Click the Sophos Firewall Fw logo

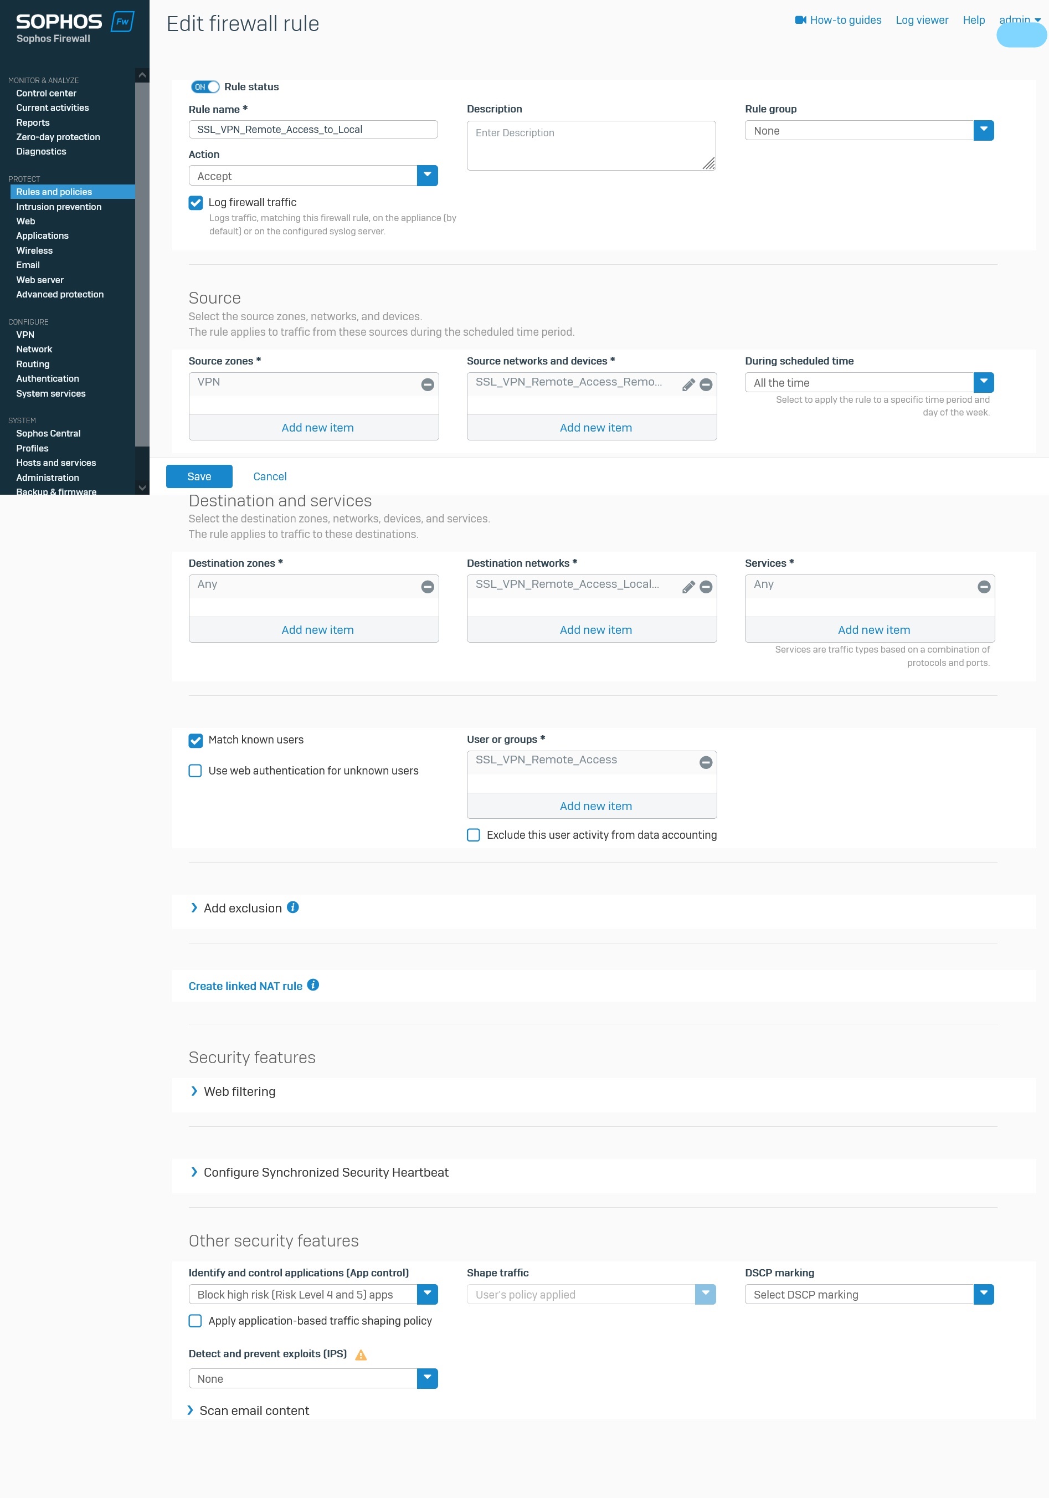point(122,22)
